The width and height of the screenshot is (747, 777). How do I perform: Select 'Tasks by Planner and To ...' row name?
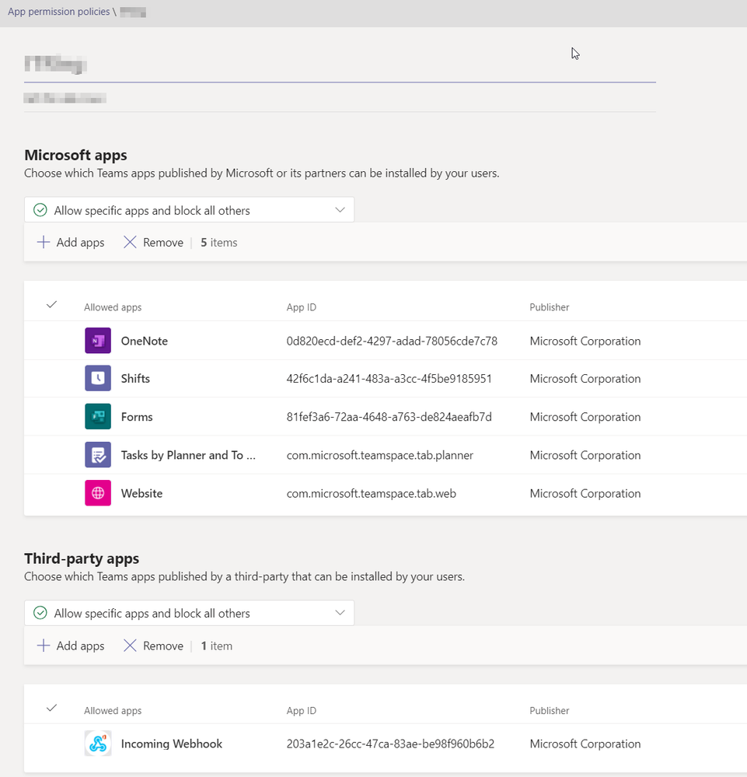(188, 455)
